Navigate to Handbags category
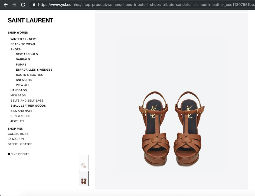The height and width of the screenshot is (196, 255). tap(19, 90)
